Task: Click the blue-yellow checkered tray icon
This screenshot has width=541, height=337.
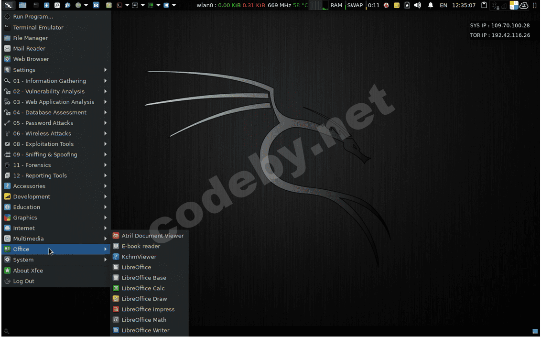Action: (514, 5)
